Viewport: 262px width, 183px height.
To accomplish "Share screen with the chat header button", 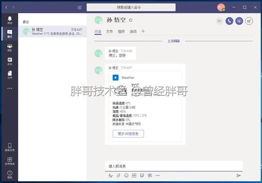I will click(x=239, y=21).
